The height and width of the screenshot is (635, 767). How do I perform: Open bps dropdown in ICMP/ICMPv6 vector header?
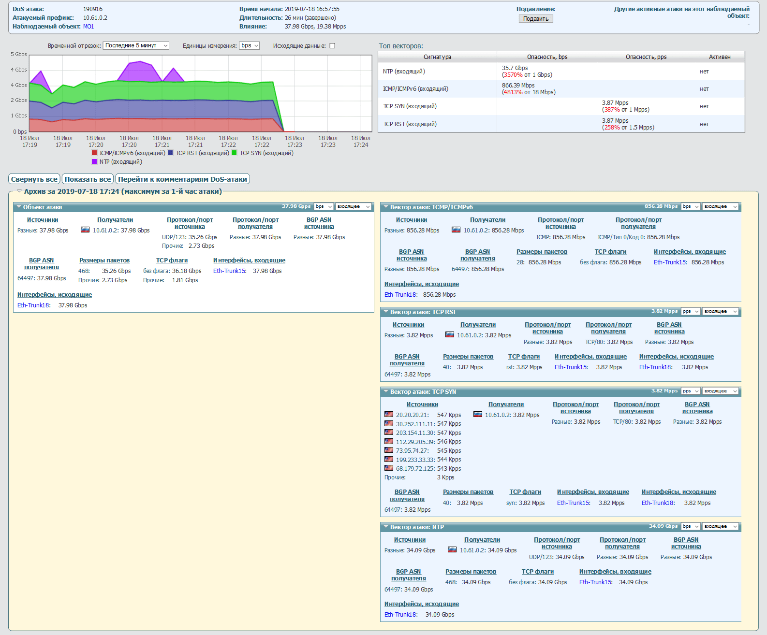click(691, 206)
